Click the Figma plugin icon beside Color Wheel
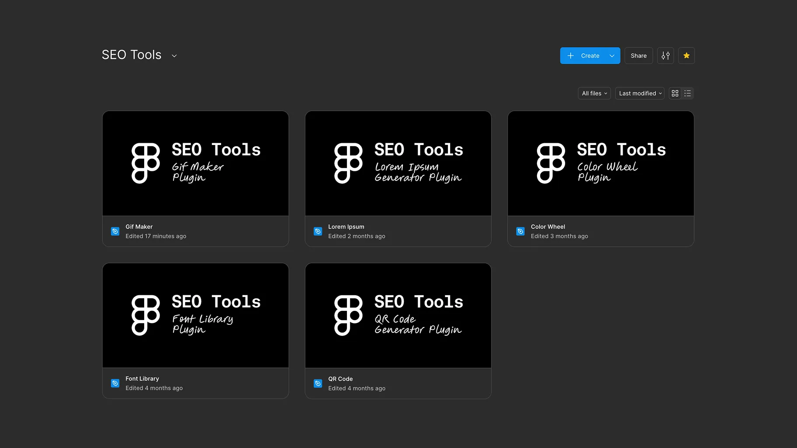This screenshot has width=797, height=448. tap(520, 231)
